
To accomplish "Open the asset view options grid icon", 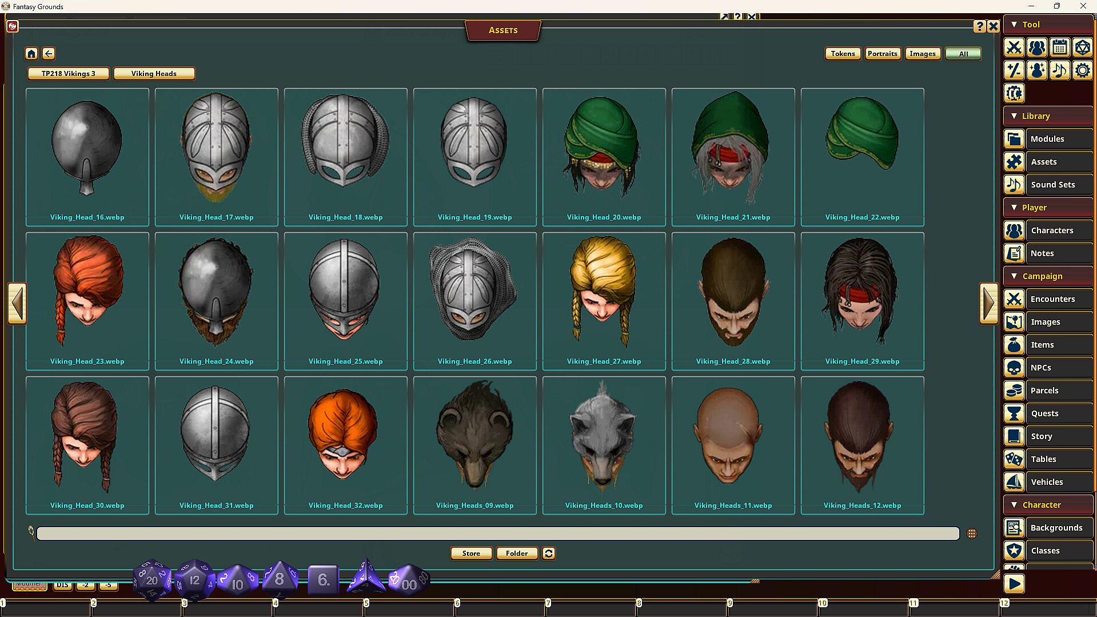I will 972,534.
